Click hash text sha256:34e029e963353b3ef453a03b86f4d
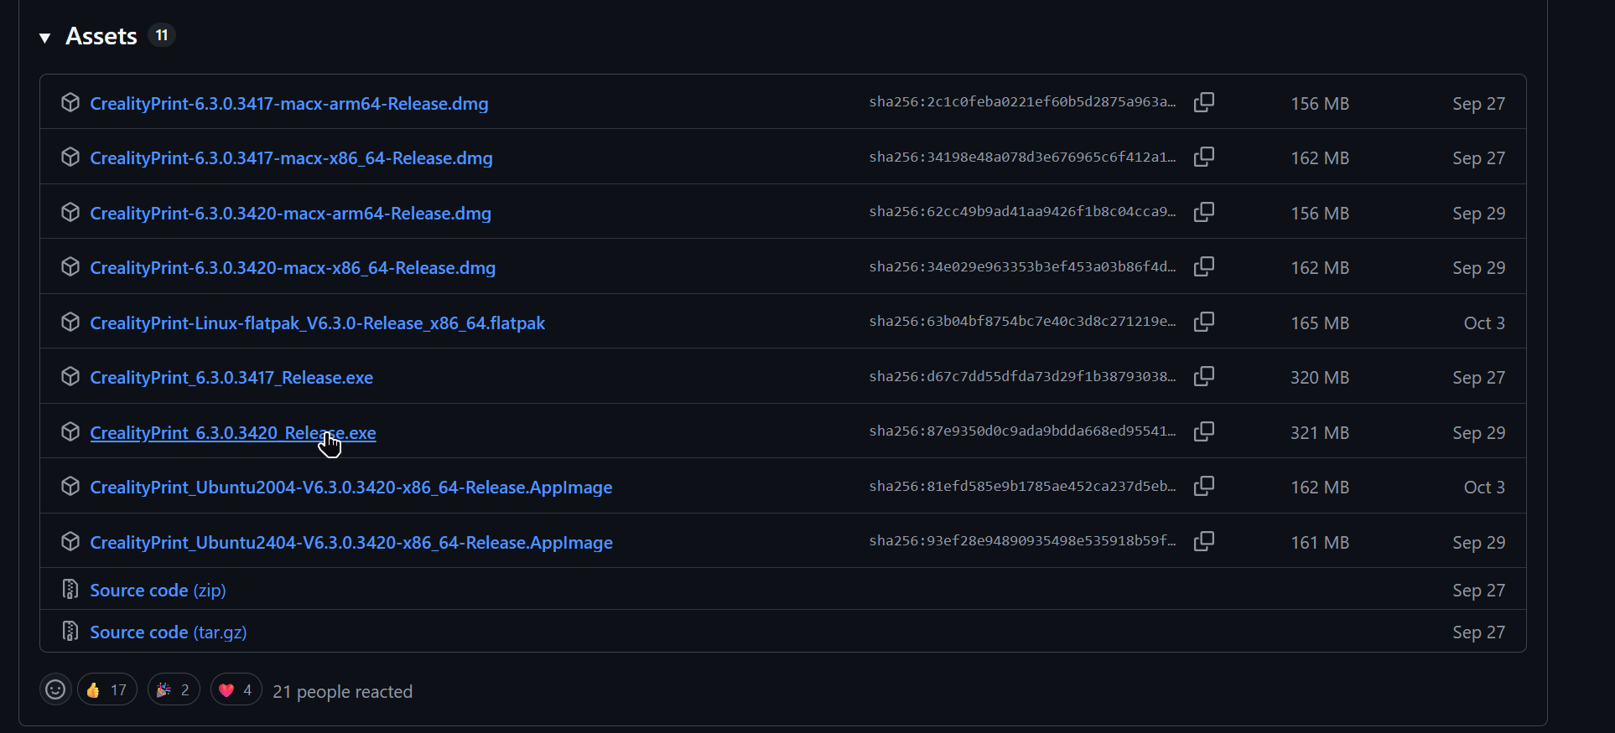Viewport: 1615px width, 733px height. tap(1022, 266)
